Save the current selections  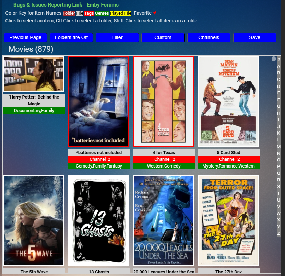point(255,37)
